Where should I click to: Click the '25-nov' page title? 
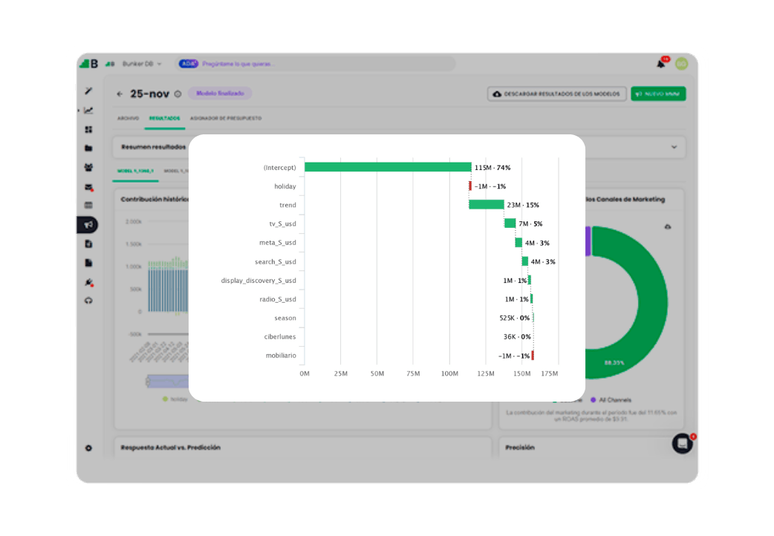149,94
